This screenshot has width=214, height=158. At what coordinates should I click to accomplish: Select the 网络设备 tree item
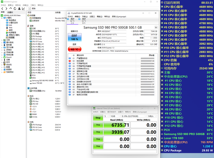[10, 55]
